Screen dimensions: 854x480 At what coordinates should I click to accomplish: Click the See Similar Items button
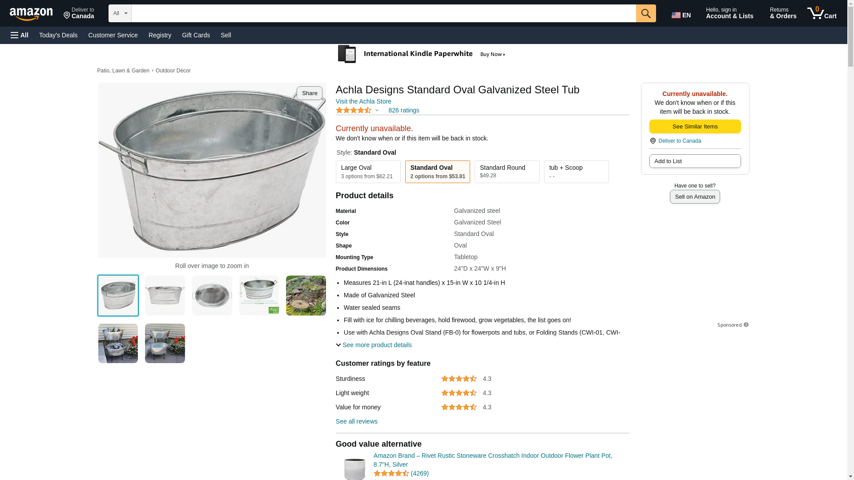pos(695,127)
